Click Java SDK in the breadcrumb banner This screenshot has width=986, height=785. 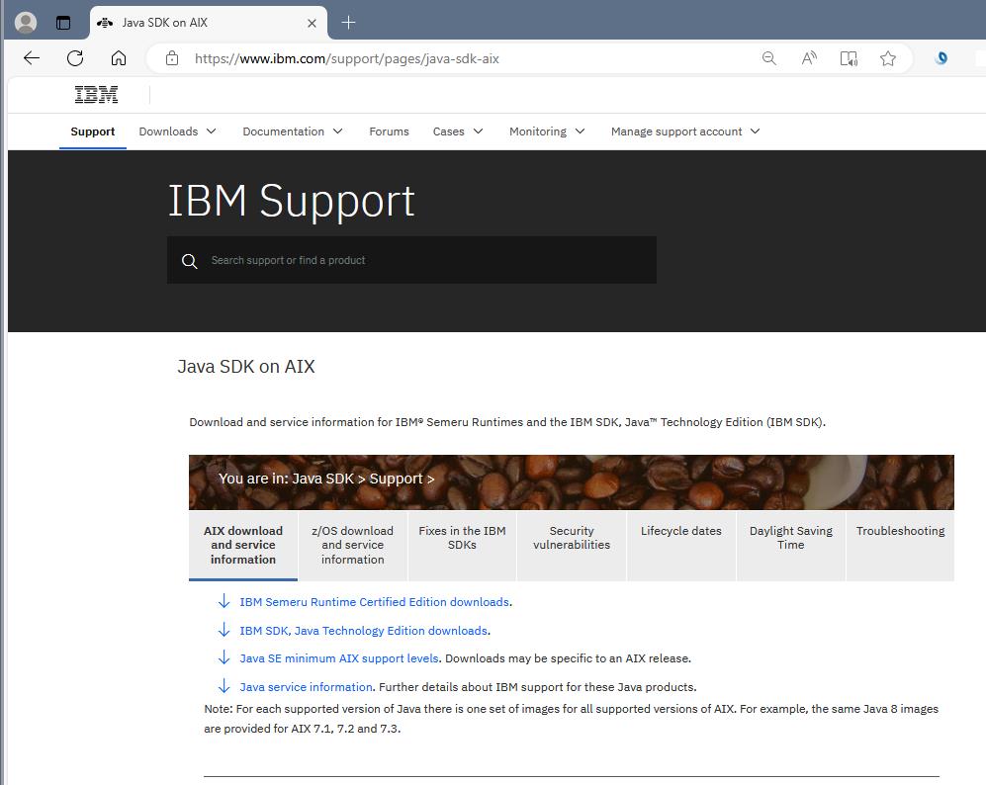click(323, 479)
